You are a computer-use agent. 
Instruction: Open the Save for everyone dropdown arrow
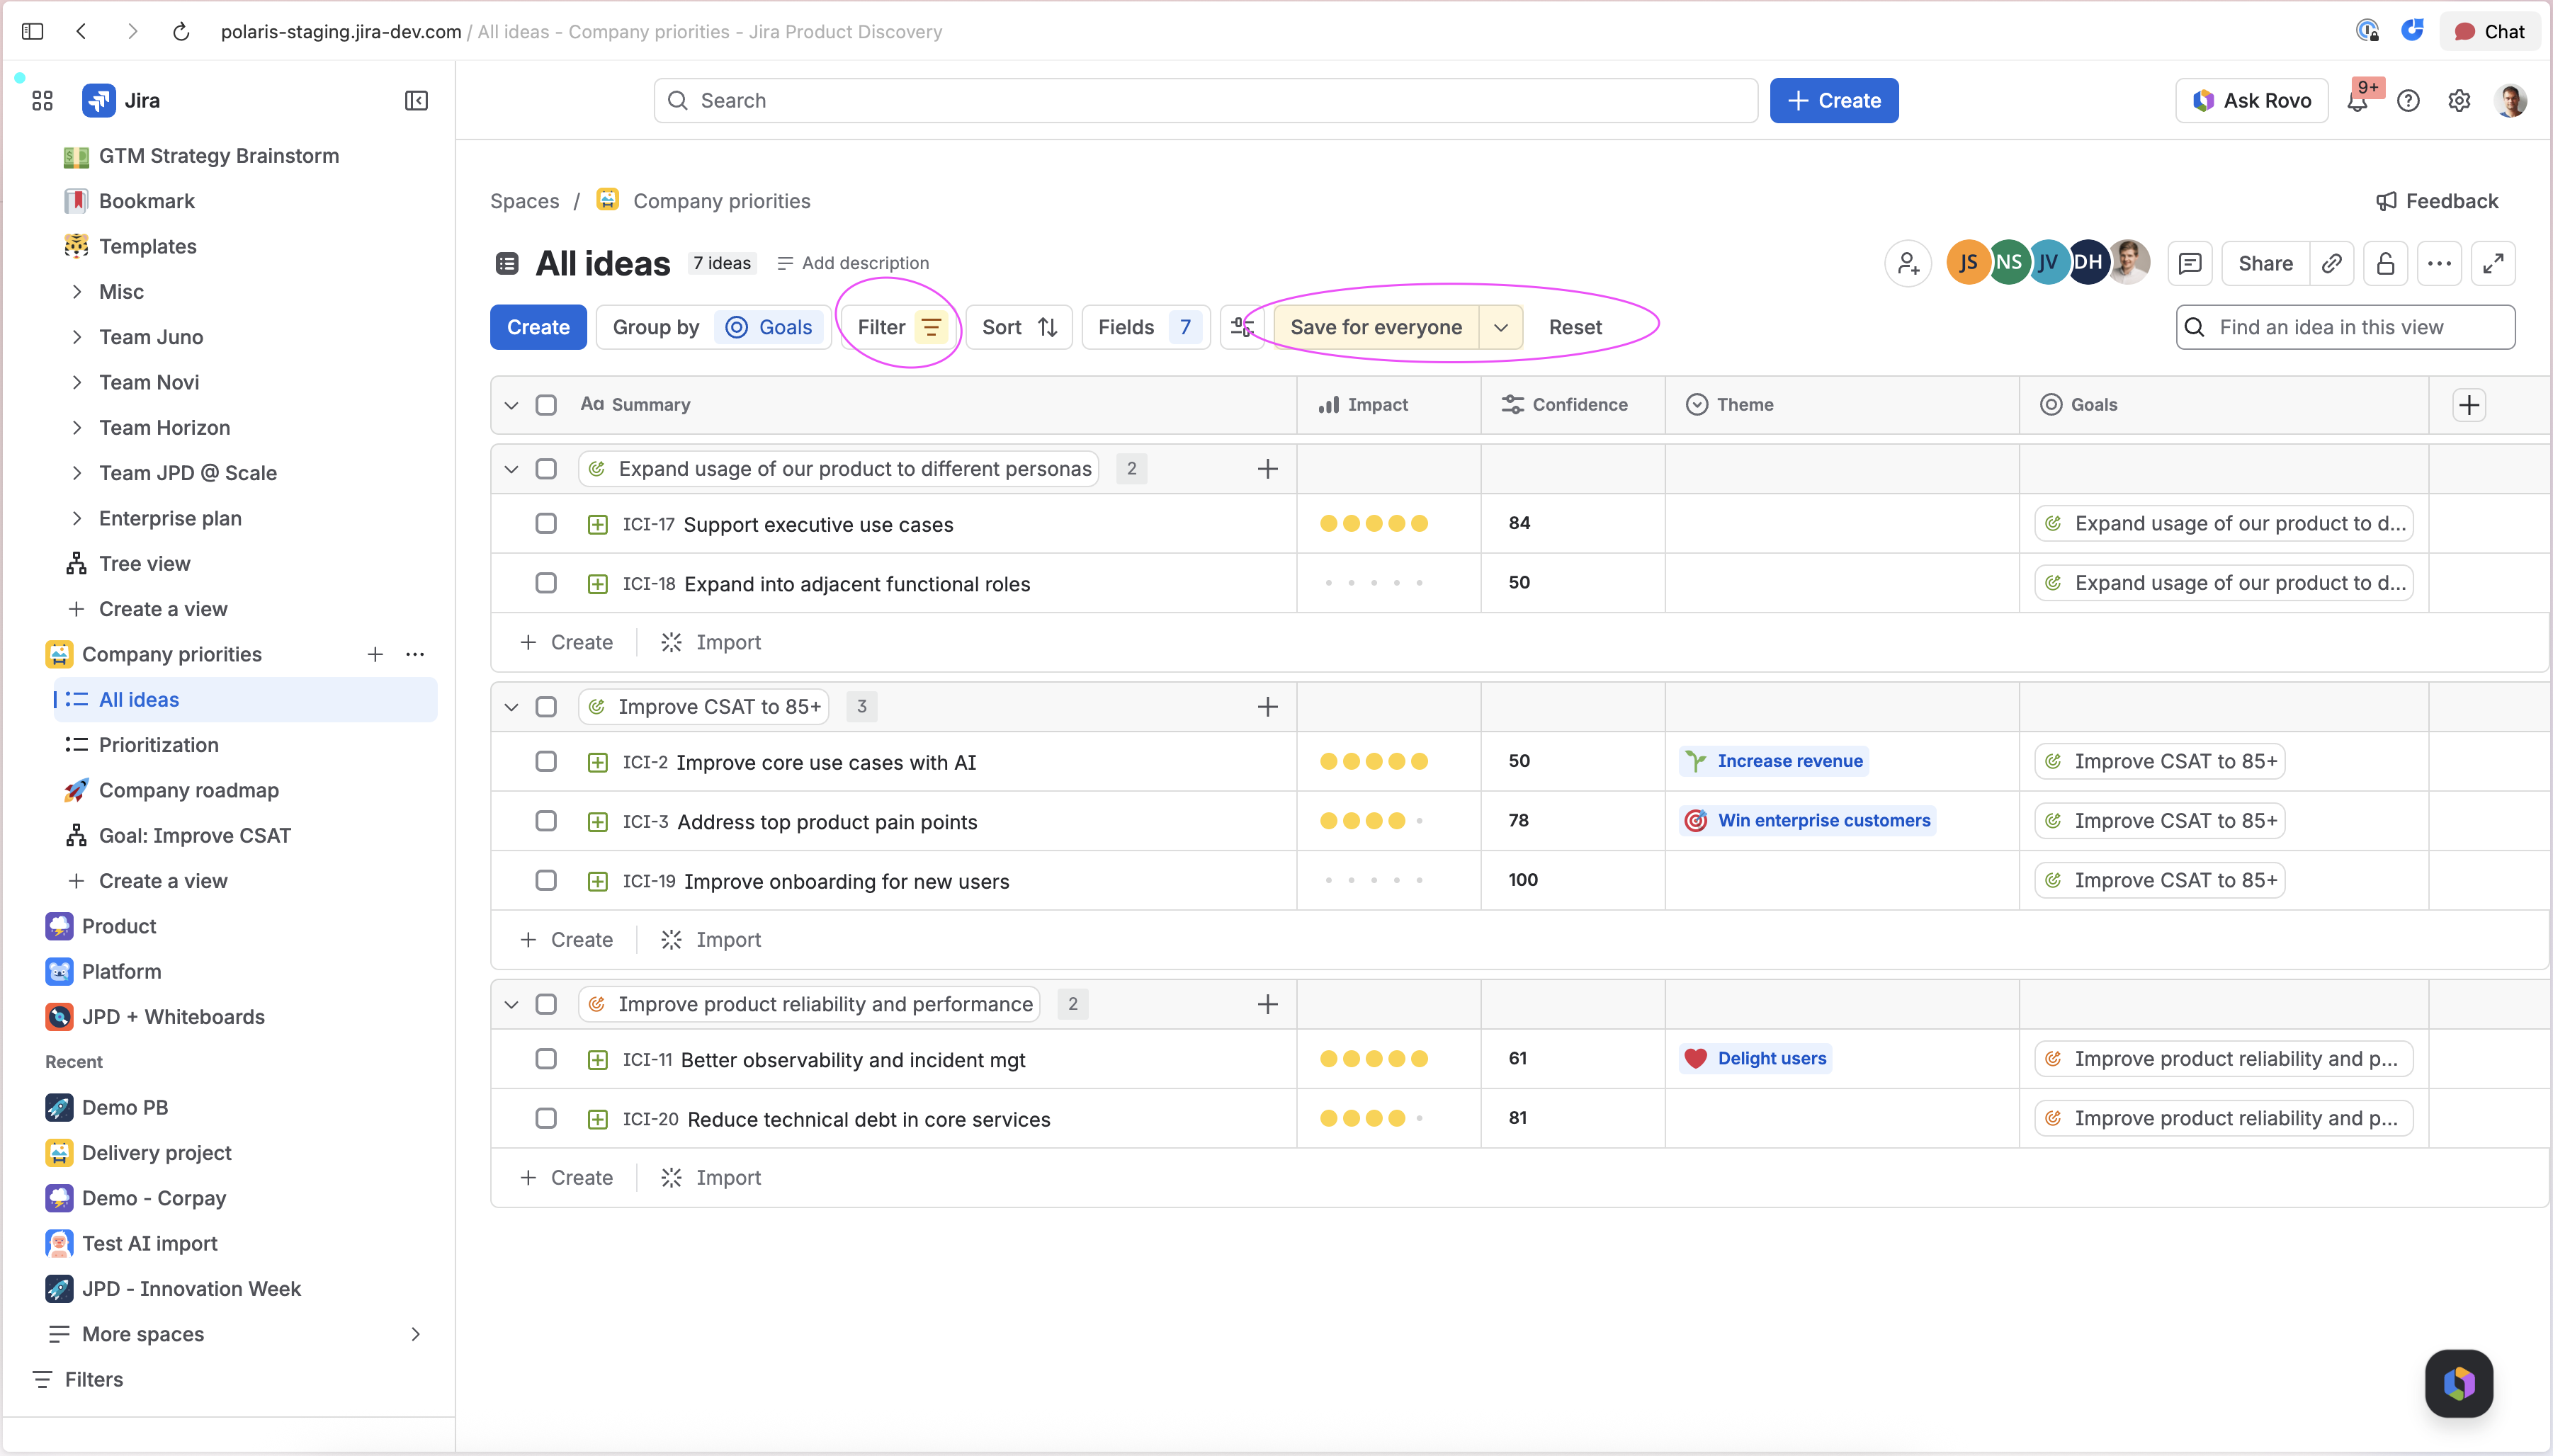click(1501, 327)
